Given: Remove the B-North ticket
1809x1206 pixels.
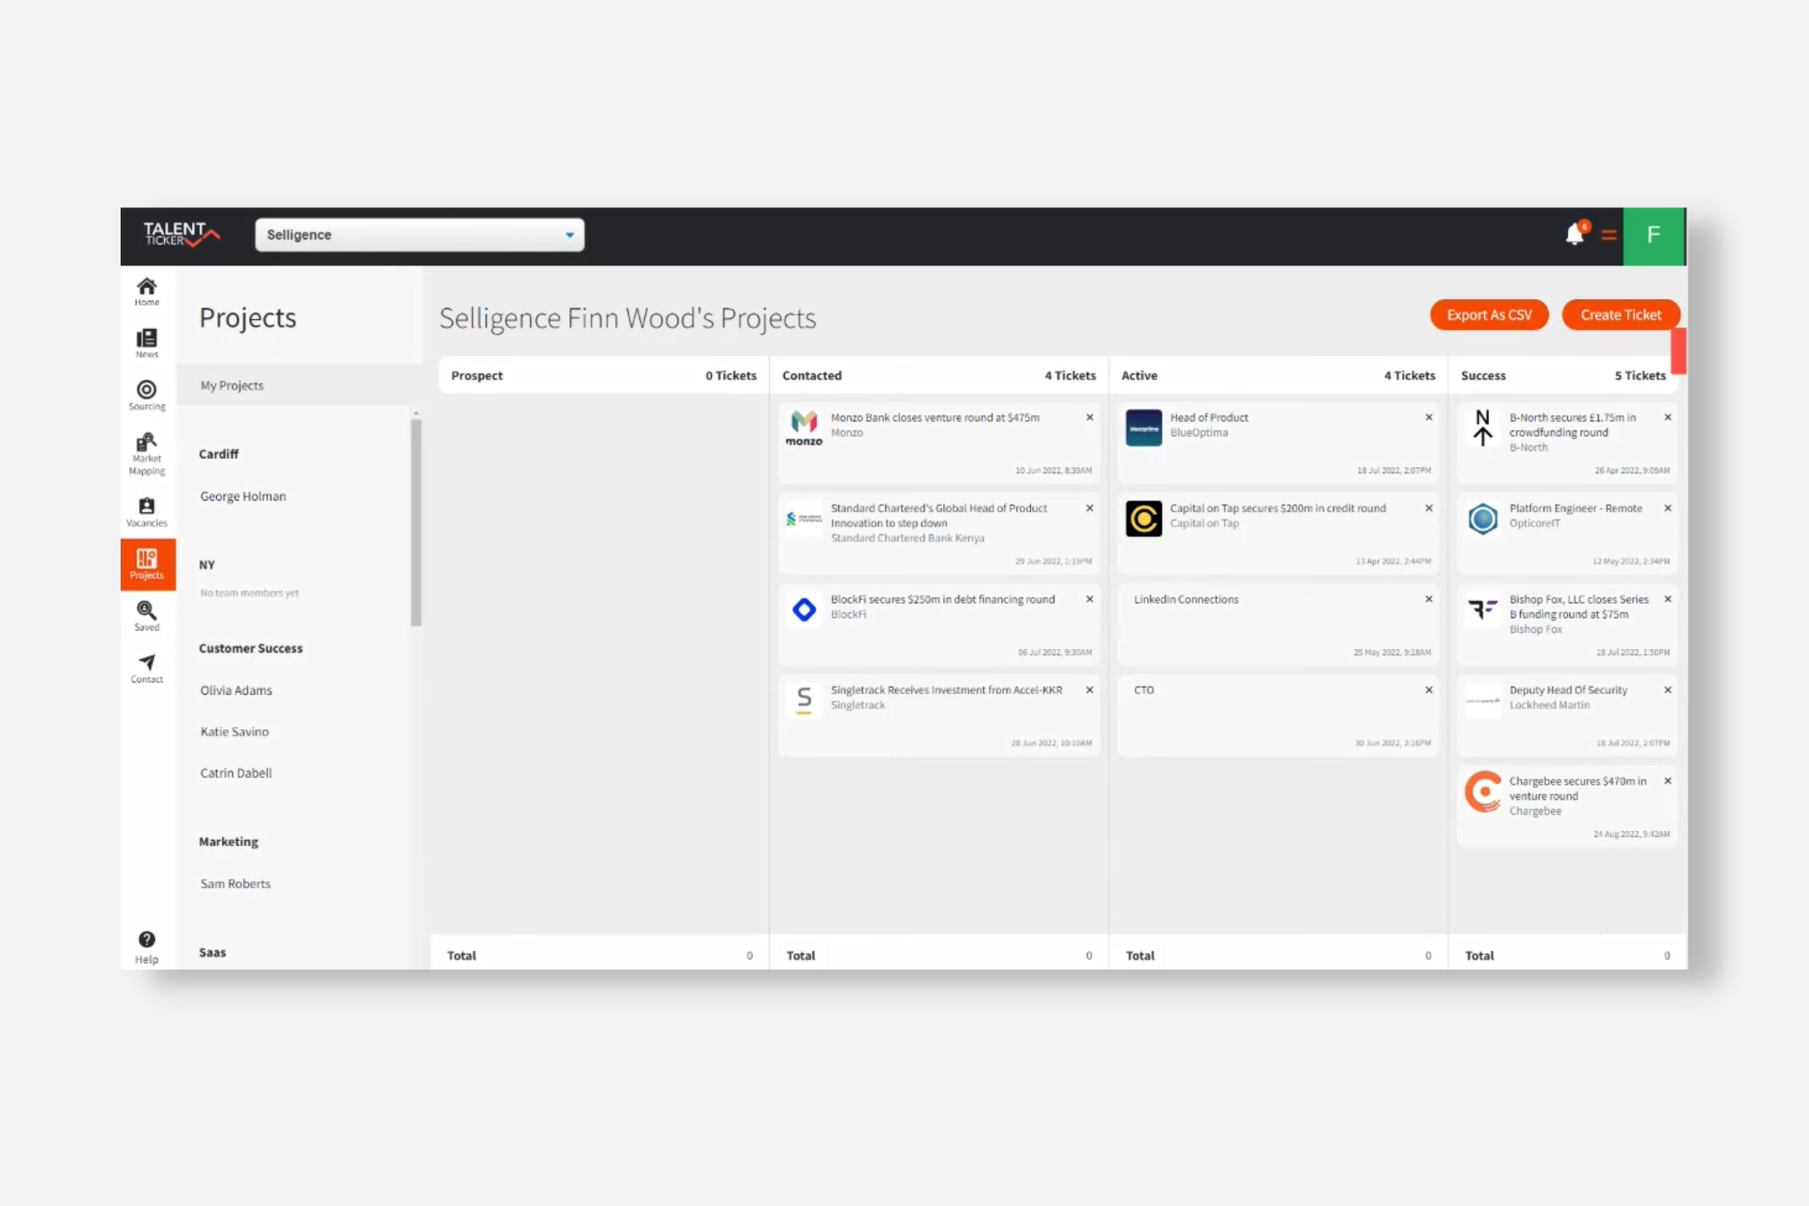Looking at the screenshot, I should tap(1667, 417).
